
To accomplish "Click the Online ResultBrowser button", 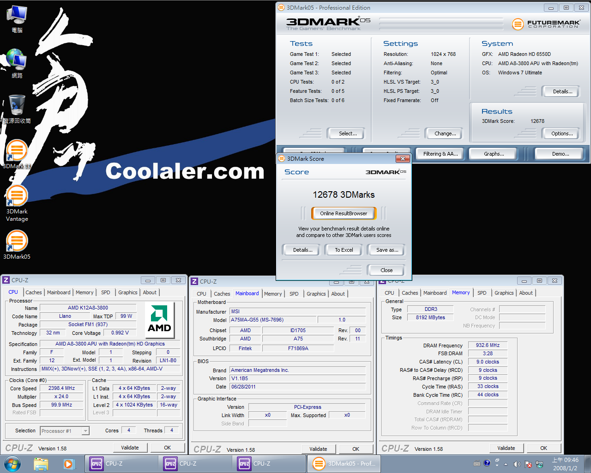I will point(344,213).
